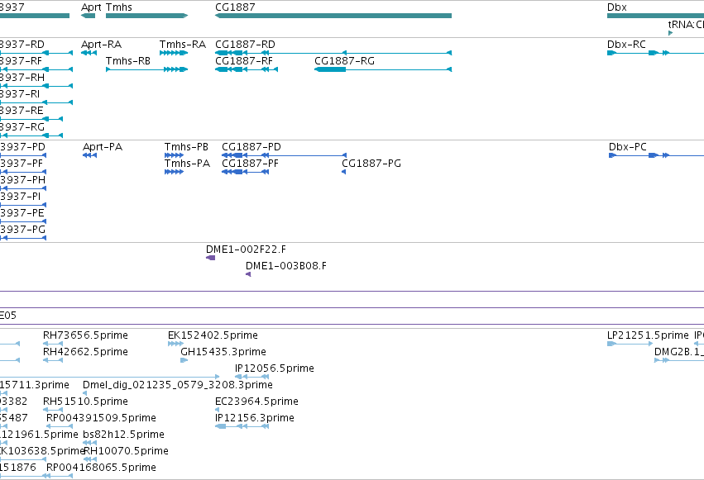Click the DME1-002F22.F label text

(246, 250)
